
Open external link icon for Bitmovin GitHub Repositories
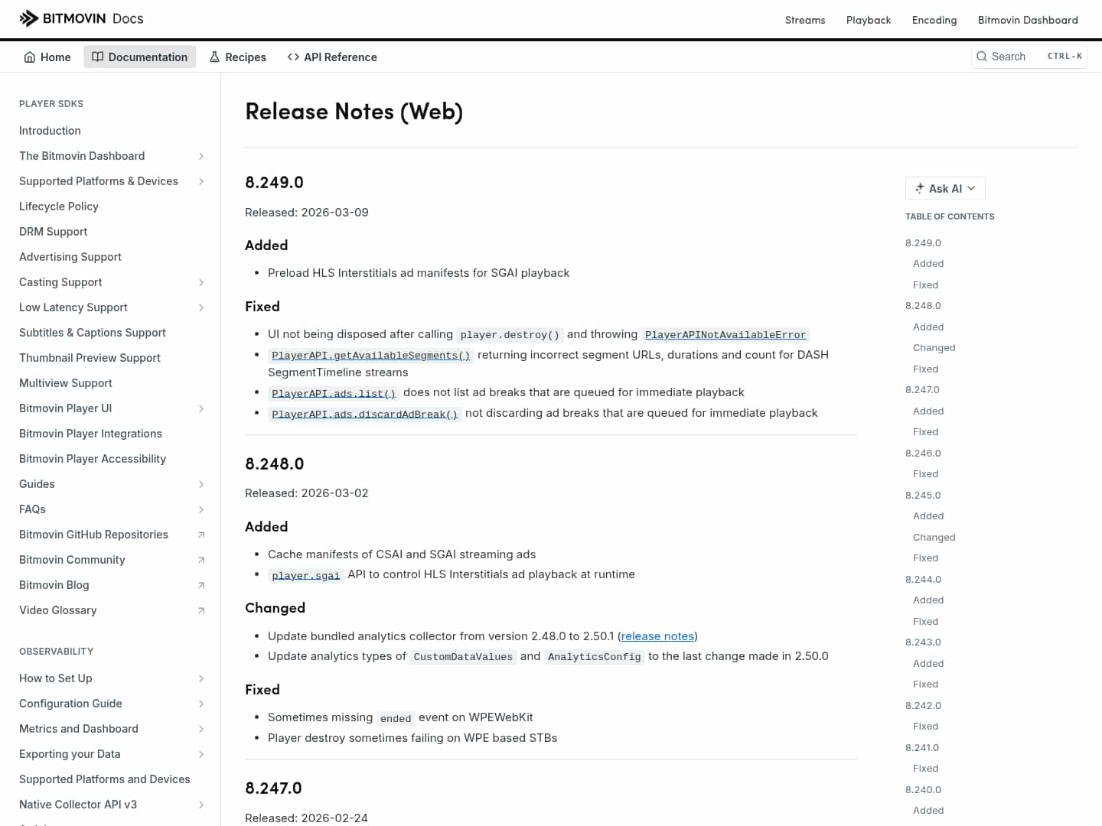[x=201, y=535]
